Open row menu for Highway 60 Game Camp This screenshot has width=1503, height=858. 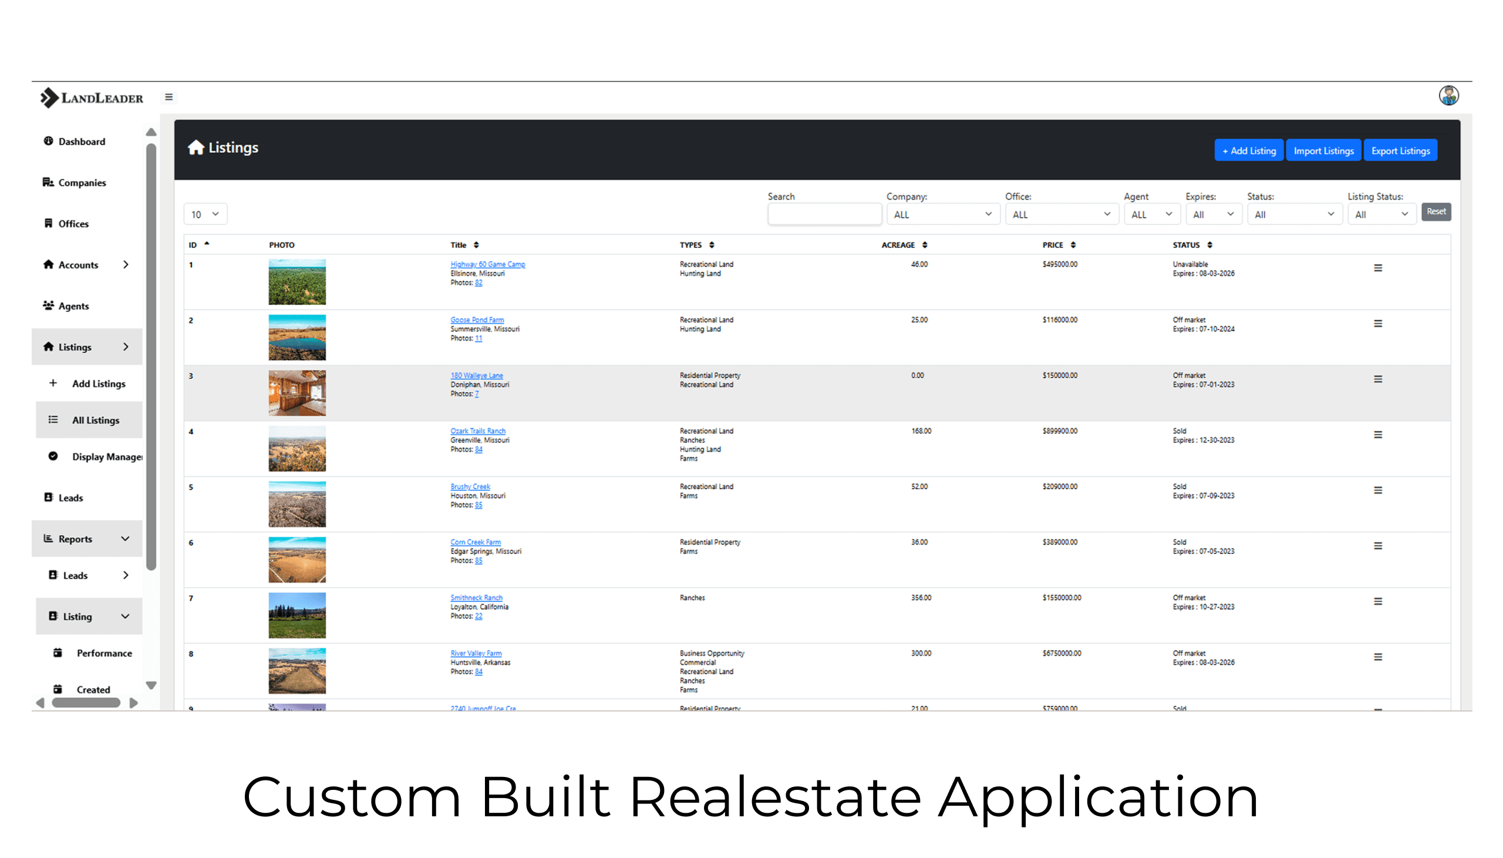point(1377,268)
